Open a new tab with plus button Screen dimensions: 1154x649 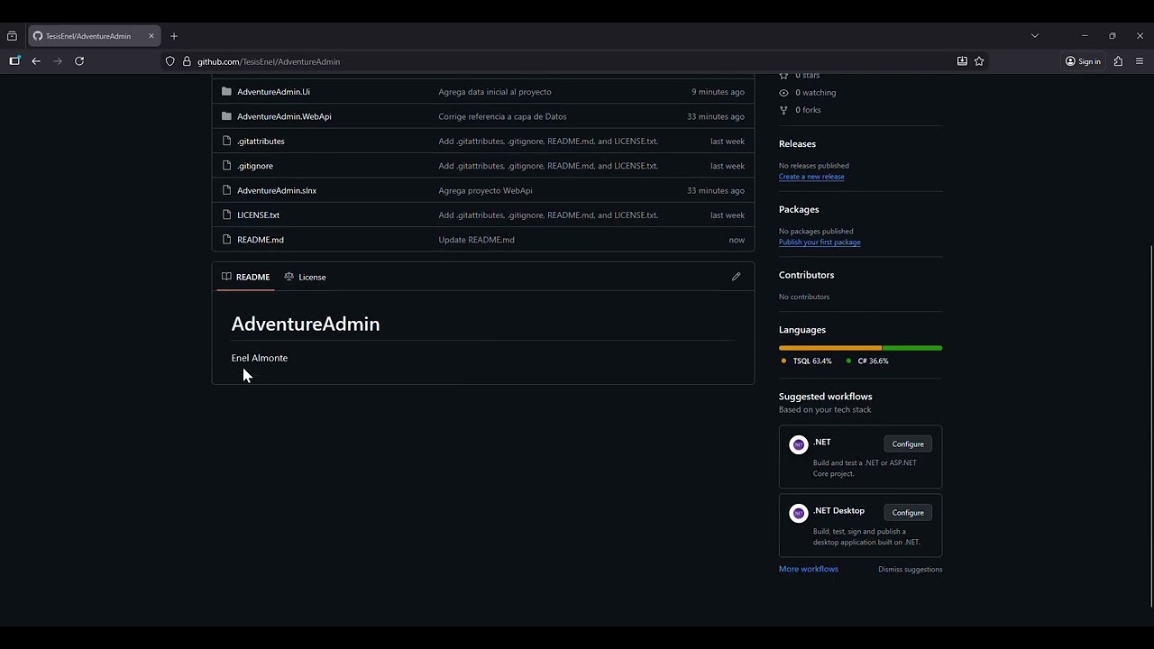coord(174,36)
